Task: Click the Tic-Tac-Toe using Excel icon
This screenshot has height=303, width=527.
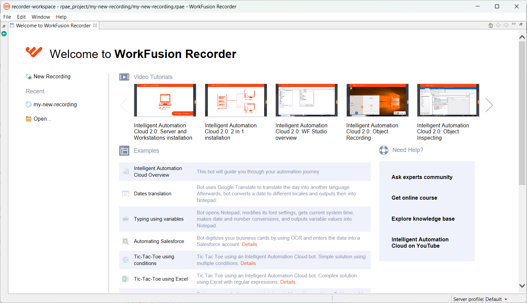Action: pyautogui.click(x=126, y=279)
